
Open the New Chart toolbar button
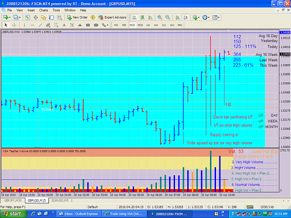pos(6,17)
